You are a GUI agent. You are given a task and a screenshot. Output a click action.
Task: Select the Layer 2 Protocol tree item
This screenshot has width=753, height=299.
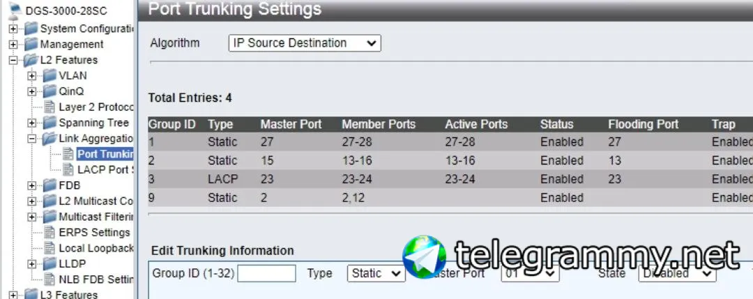(x=95, y=107)
